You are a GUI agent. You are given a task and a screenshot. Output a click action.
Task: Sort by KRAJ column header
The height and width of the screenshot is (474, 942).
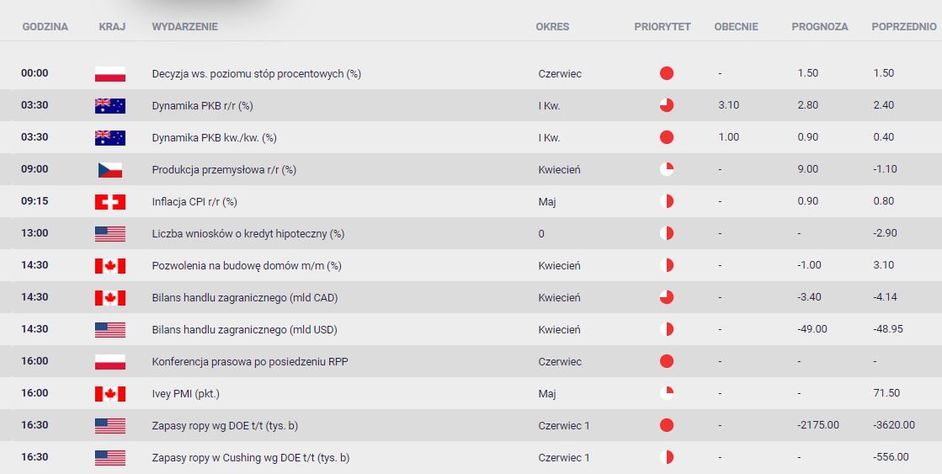(x=112, y=27)
